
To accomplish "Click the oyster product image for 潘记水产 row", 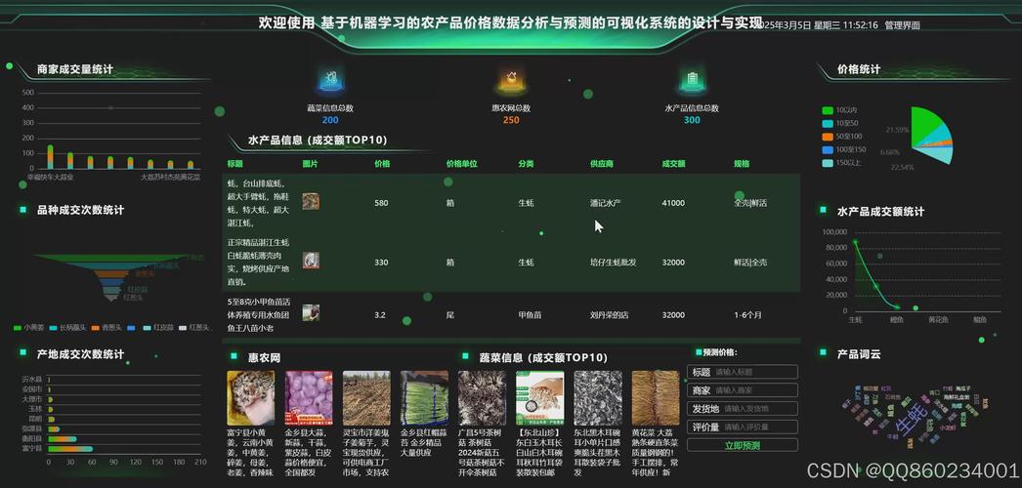I will 311,202.
